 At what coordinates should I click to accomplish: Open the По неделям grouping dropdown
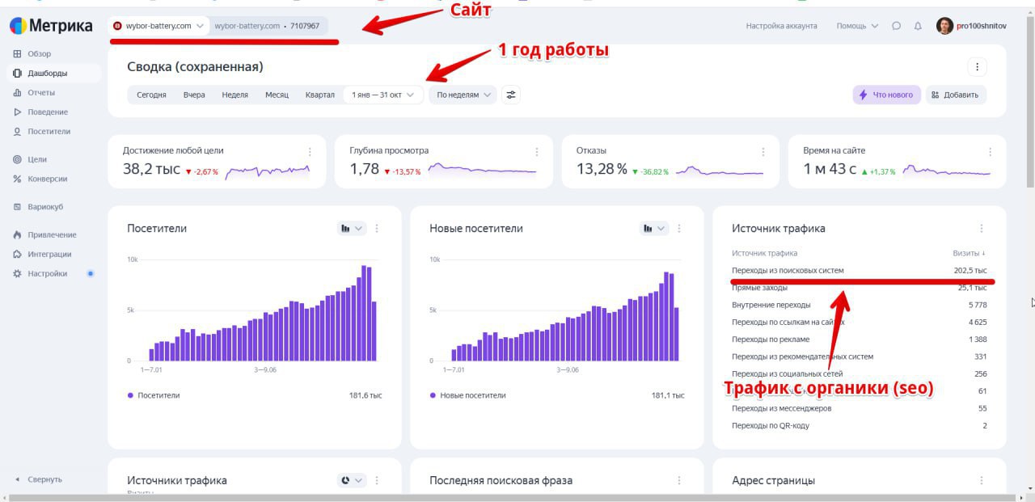pyautogui.click(x=463, y=95)
